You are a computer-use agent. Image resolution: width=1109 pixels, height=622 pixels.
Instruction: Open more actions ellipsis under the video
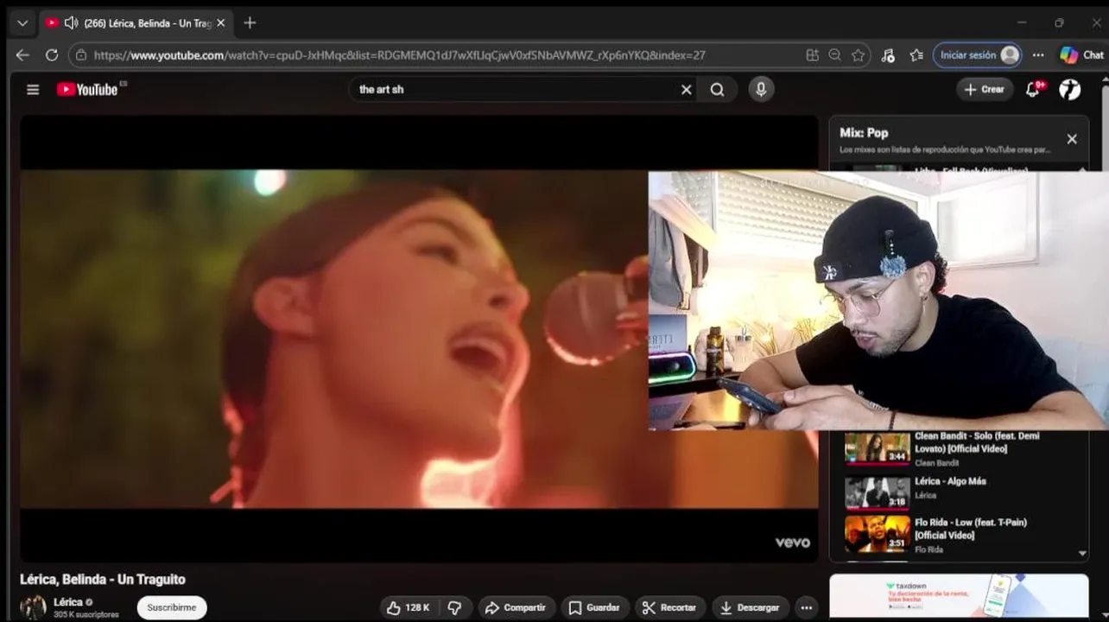coord(806,607)
